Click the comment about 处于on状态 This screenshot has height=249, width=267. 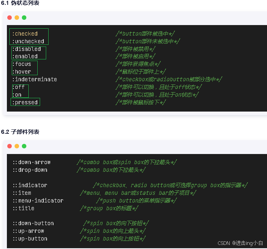click(157, 95)
